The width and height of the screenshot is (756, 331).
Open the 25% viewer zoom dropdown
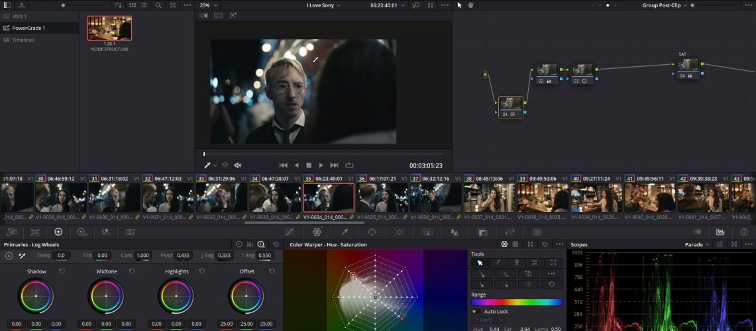209,5
